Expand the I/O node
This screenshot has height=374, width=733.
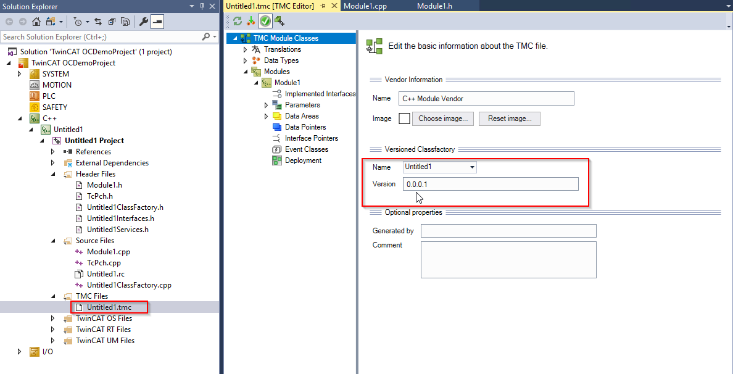tap(20, 352)
